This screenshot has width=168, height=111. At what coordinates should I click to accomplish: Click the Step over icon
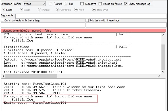[x=94, y=10]
